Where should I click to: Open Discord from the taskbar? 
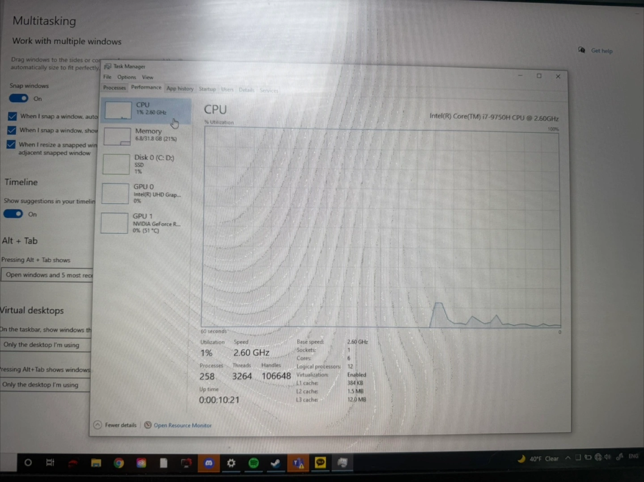click(208, 463)
